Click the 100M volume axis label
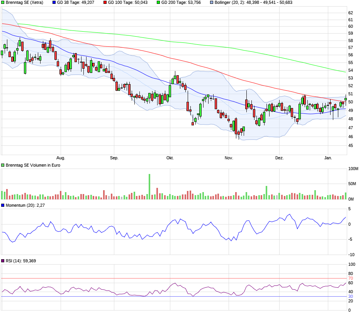 [x=353, y=169]
